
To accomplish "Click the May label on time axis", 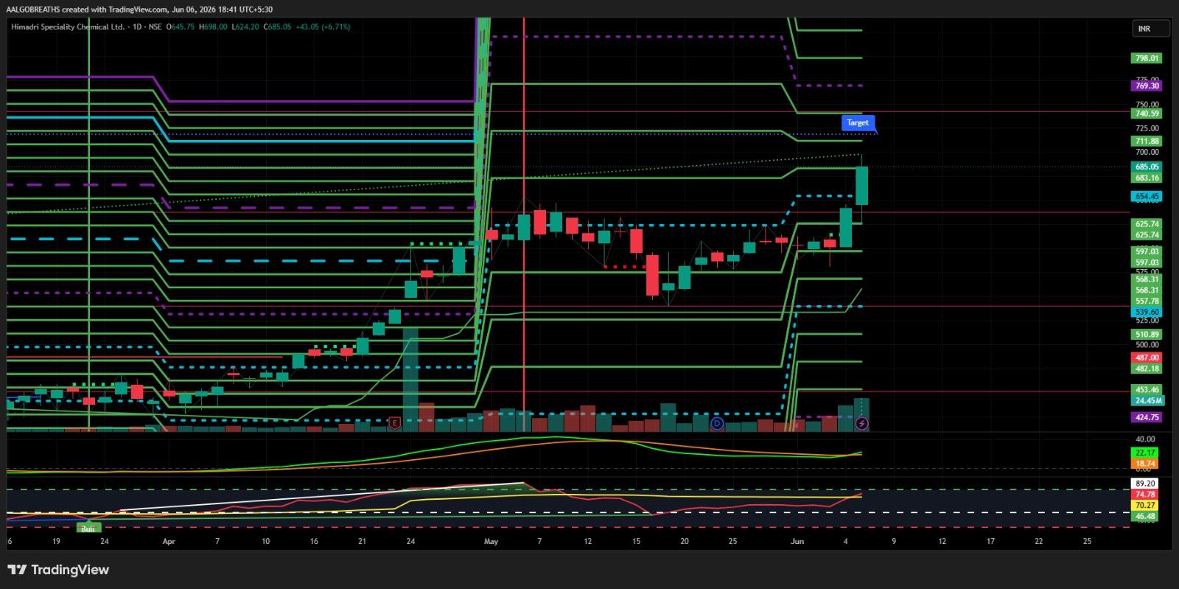I will [x=491, y=541].
